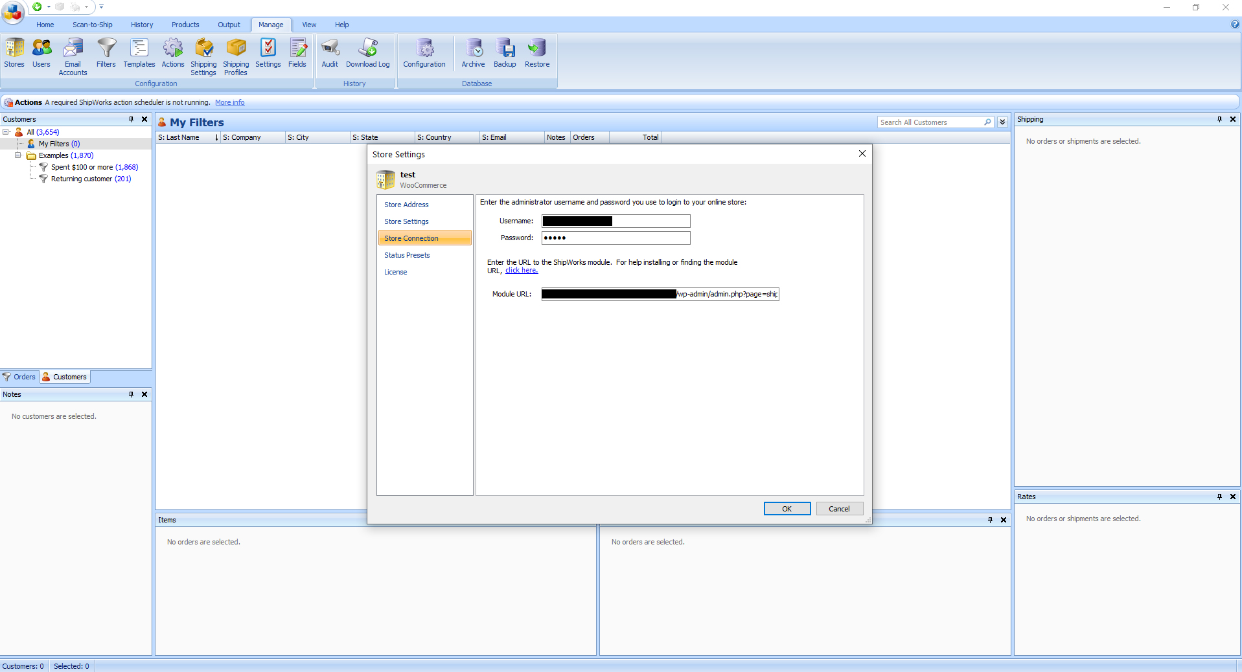Select Status Presets in dialog sidebar

tap(424, 255)
